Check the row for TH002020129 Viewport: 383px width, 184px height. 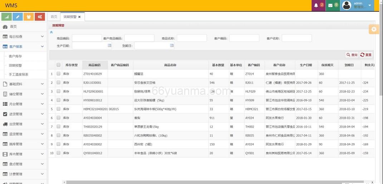(x=58, y=127)
